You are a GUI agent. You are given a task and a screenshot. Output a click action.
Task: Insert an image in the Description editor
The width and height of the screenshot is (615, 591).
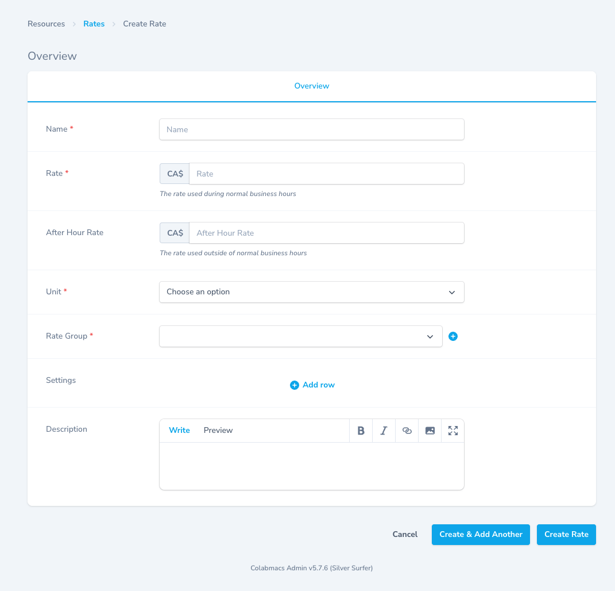pyautogui.click(x=430, y=430)
